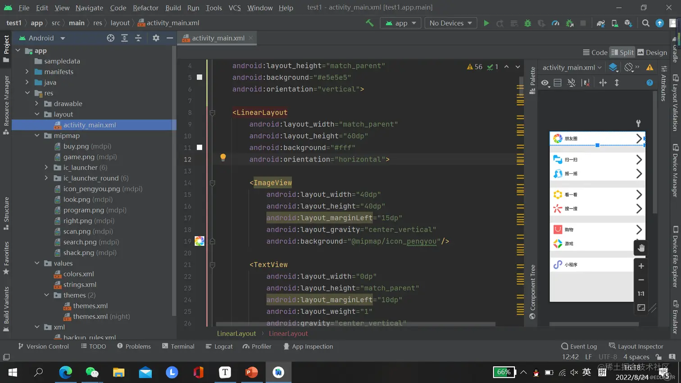Select the activity_main.xml editor tab
The image size is (681, 383).
click(x=218, y=38)
